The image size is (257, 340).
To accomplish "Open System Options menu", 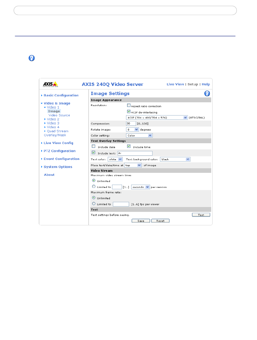I will 58,167.
